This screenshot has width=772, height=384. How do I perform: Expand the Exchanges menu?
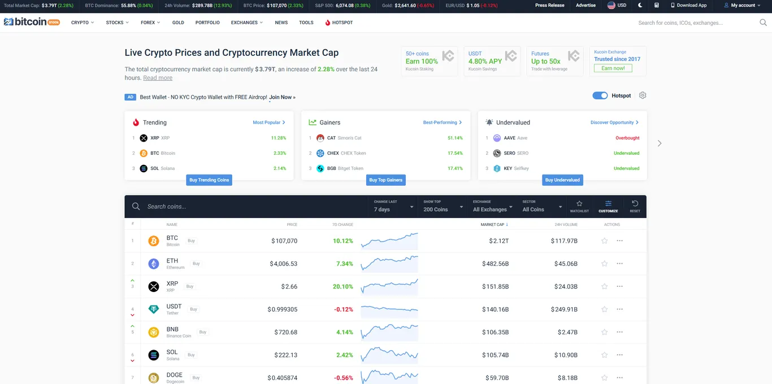[247, 23]
